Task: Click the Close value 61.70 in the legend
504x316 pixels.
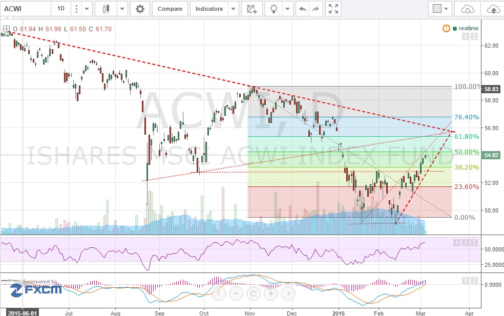Action: 103,29
